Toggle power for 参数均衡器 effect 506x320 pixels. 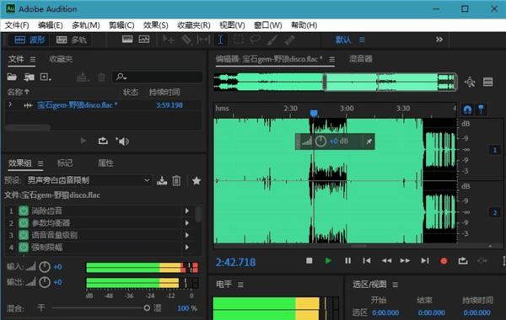[x=24, y=223]
